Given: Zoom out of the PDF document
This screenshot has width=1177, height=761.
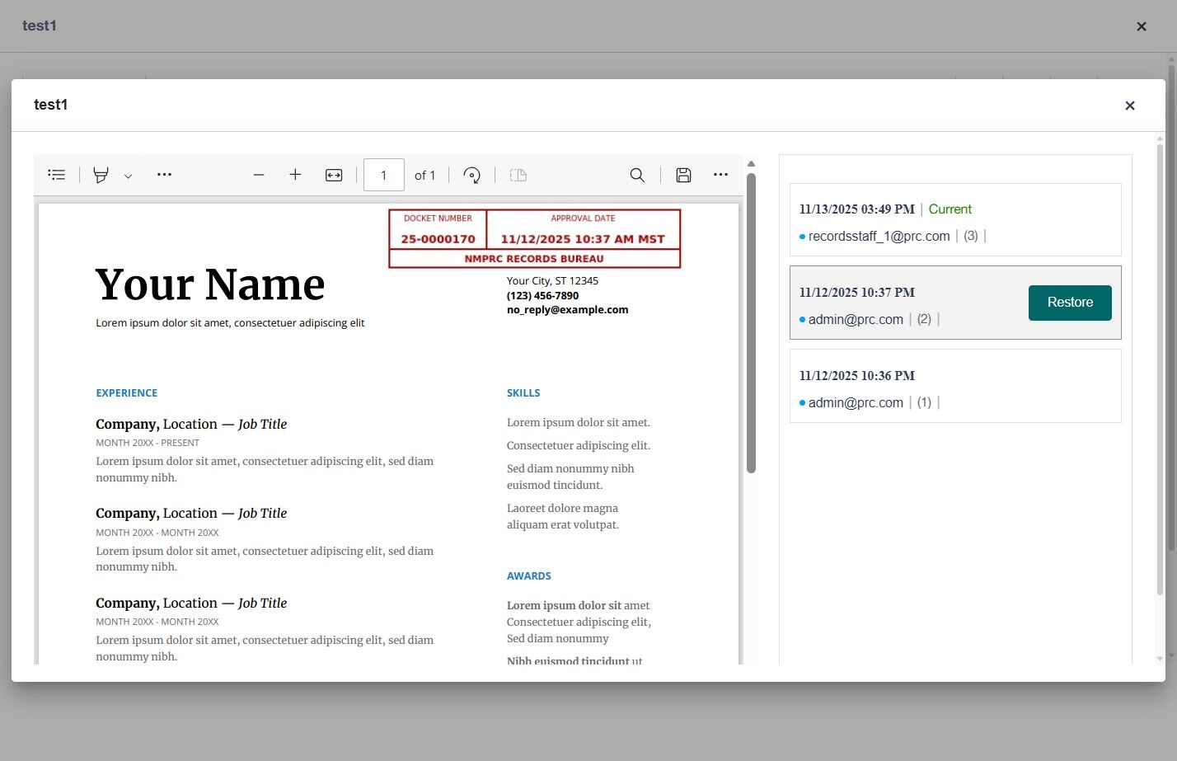Looking at the screenshot, I should pyautogui.click(x=259, y=175).
